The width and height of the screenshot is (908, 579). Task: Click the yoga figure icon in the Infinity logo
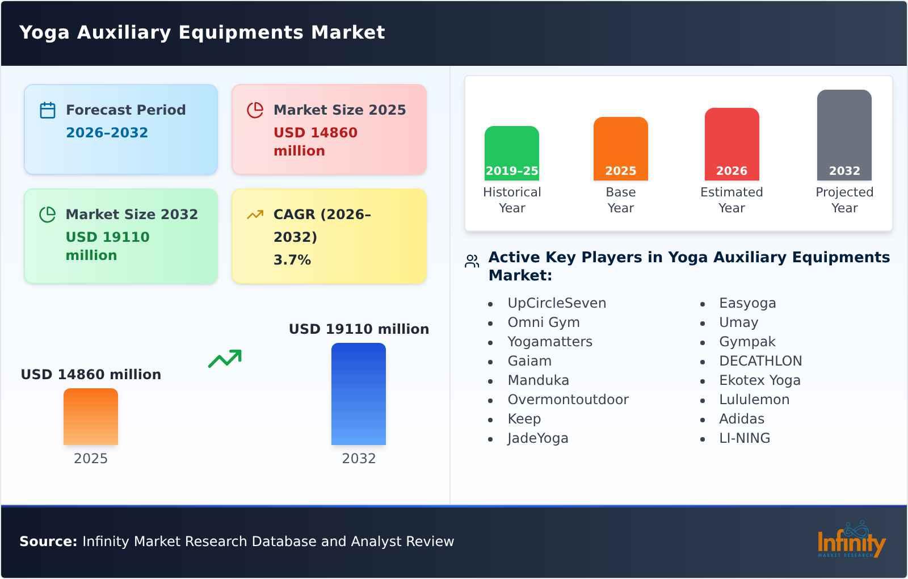[855, 528]
